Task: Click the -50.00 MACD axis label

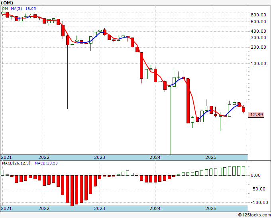Action: [258, 189]
